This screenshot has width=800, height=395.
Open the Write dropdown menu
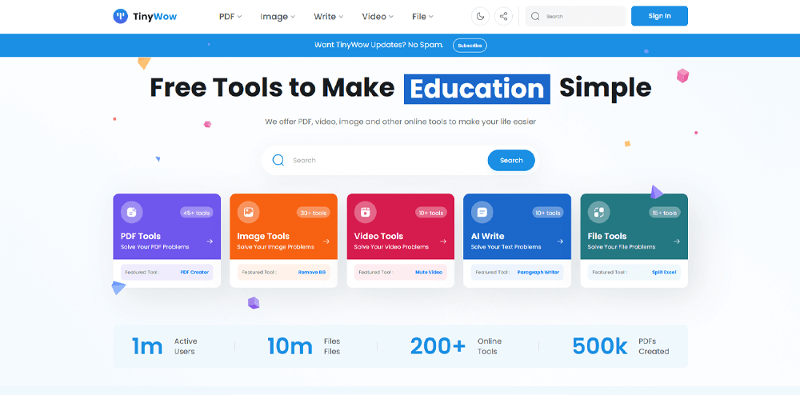click(329, 16)
